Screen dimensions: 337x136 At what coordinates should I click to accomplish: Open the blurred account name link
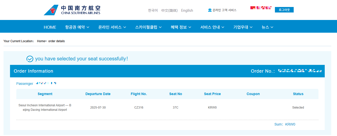pos(261,8)
